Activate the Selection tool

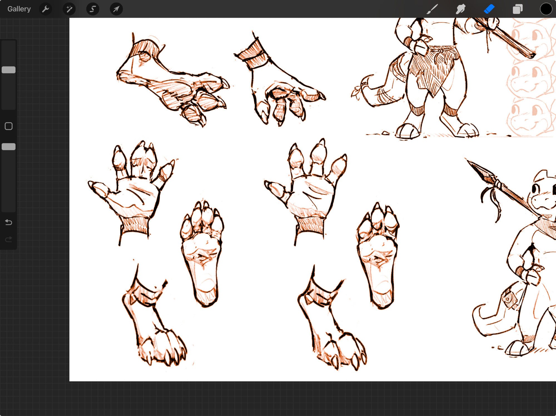tap(93, 9)
